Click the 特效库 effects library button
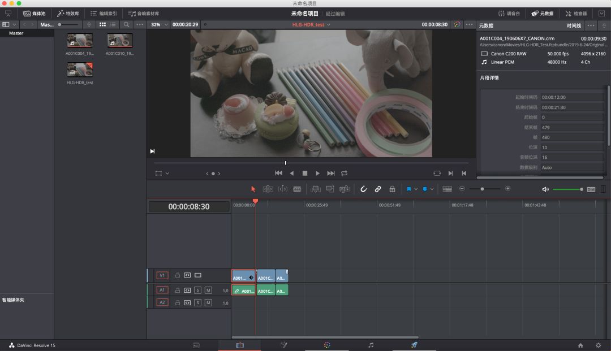611x351 pixels. tap(68, 13)
